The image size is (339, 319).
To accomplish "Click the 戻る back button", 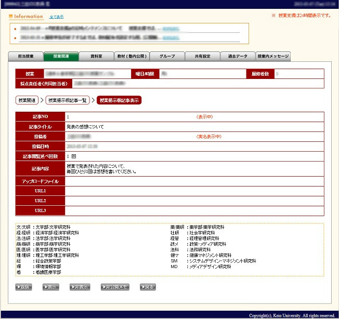I will point(147,287).
